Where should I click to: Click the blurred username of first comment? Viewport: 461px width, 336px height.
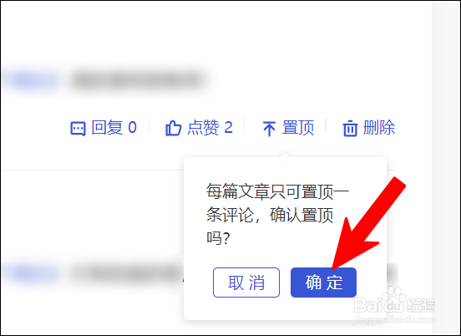(31, 80)
